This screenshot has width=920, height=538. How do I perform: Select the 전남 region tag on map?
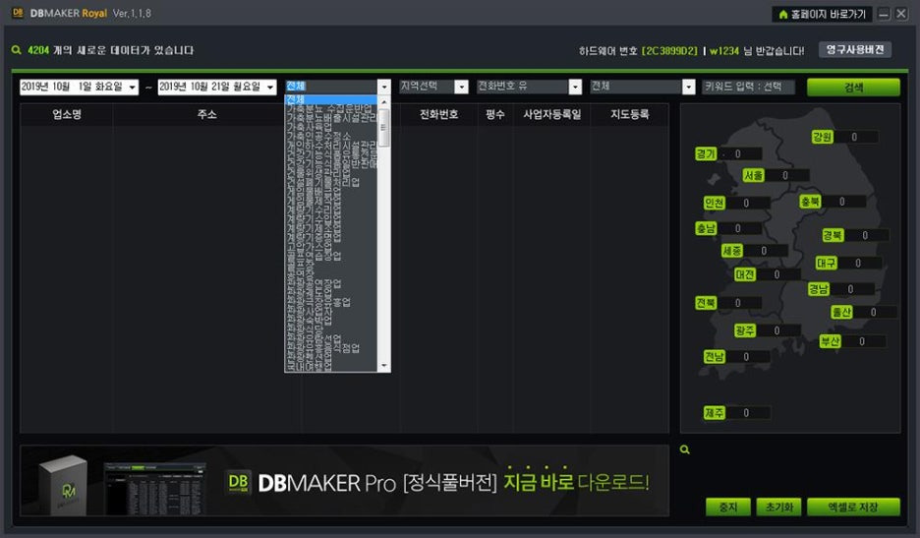pos(714,356)
